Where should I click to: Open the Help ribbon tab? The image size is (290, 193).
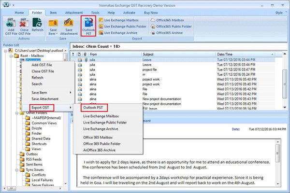click(111, 13)
